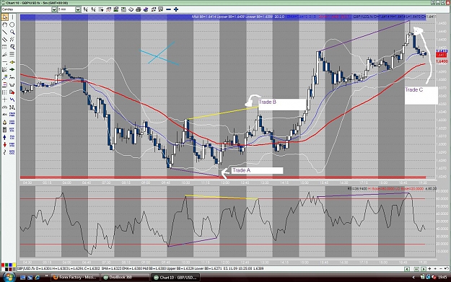Click the pen nib drawing tool

[x=4, y=122]
